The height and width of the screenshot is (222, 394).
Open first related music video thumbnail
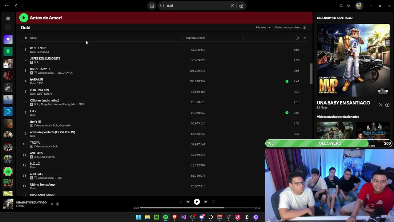(x=335, y=131)
